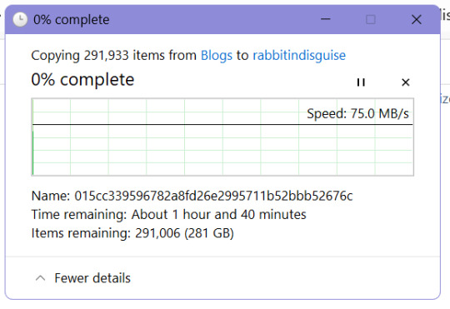450x309 pixels.
Task: Click the Fewer details label
Action: (x=92, y=278)
